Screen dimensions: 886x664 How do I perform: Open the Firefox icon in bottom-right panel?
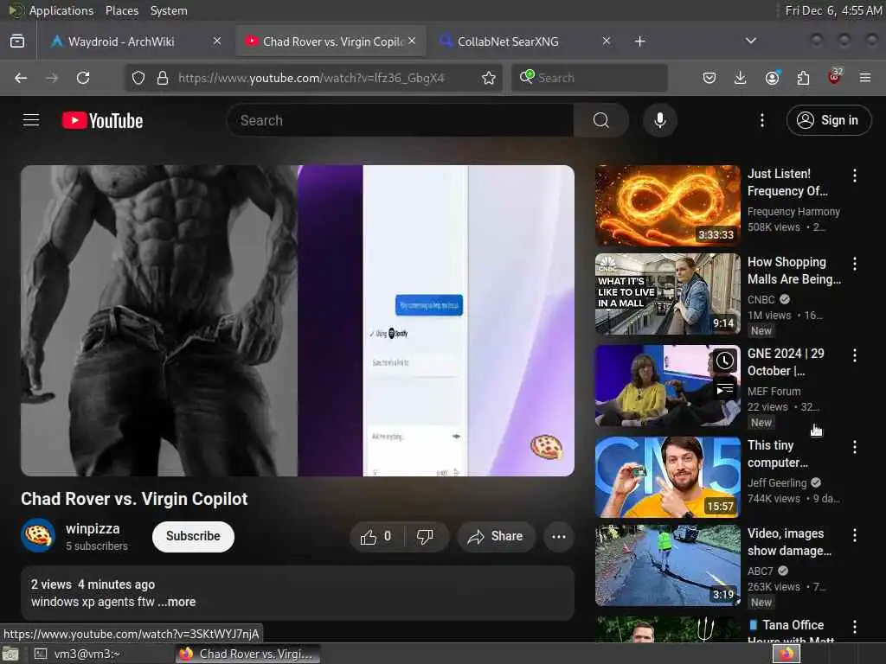click(786, 654)
